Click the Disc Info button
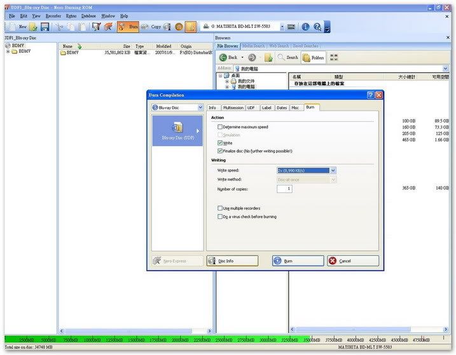This screenshot has height=355, width=456. click(x=232, y=261)
